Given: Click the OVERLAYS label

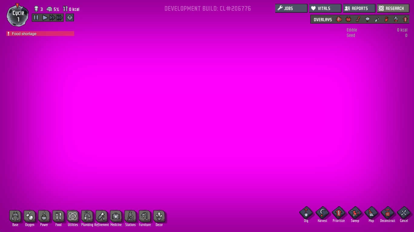Looking at the screenshot, I should (323, 20).
